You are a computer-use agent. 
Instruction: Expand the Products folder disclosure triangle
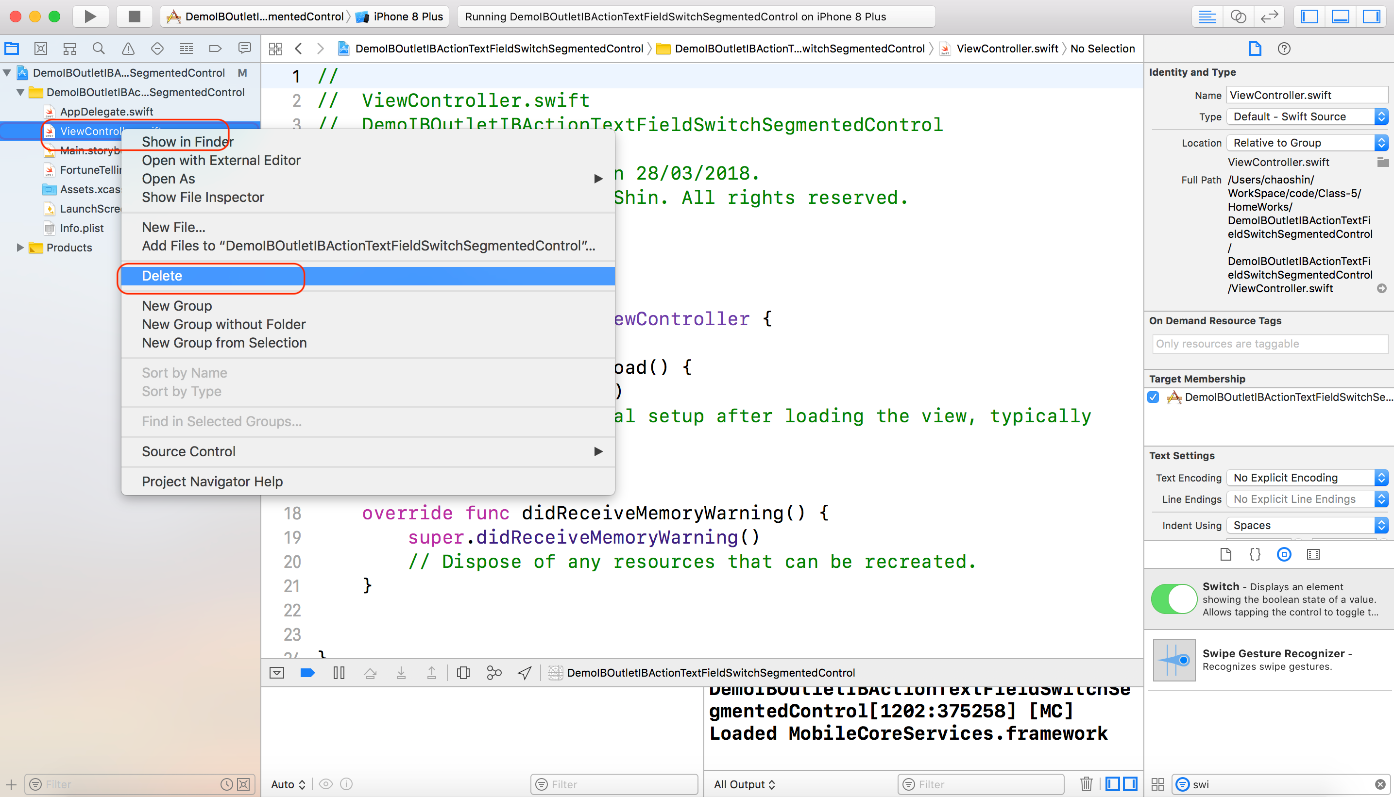tap(20, 248)
